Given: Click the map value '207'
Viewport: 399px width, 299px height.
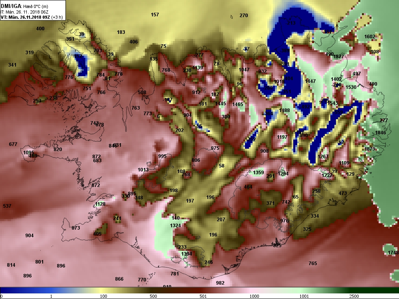Looking at the screenshot, I should click(221, 219).
